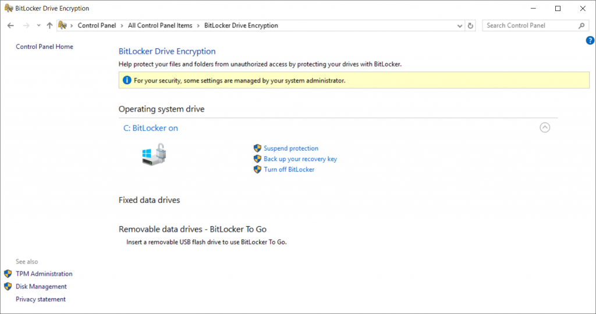Click shield icon beside TPM Administration
This screenshot has width=596, height=314.
click(8, 274)
